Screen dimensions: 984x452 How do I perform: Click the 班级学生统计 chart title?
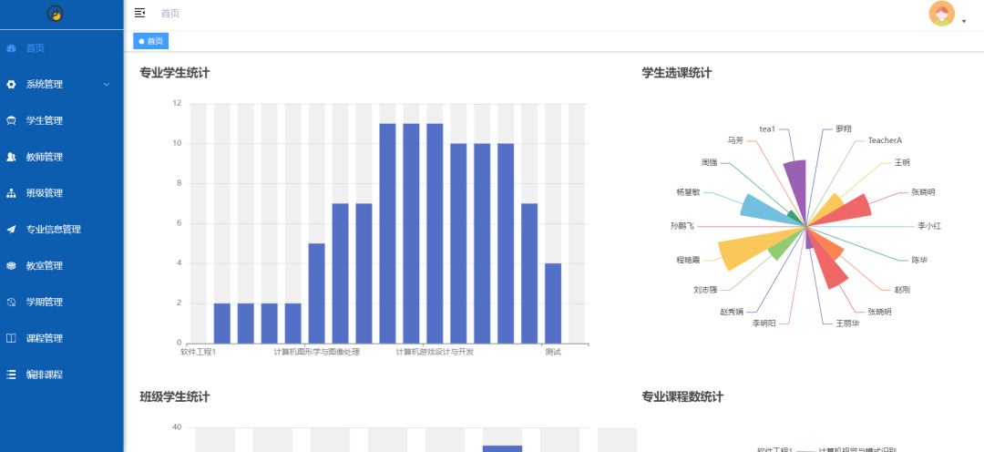174,396
